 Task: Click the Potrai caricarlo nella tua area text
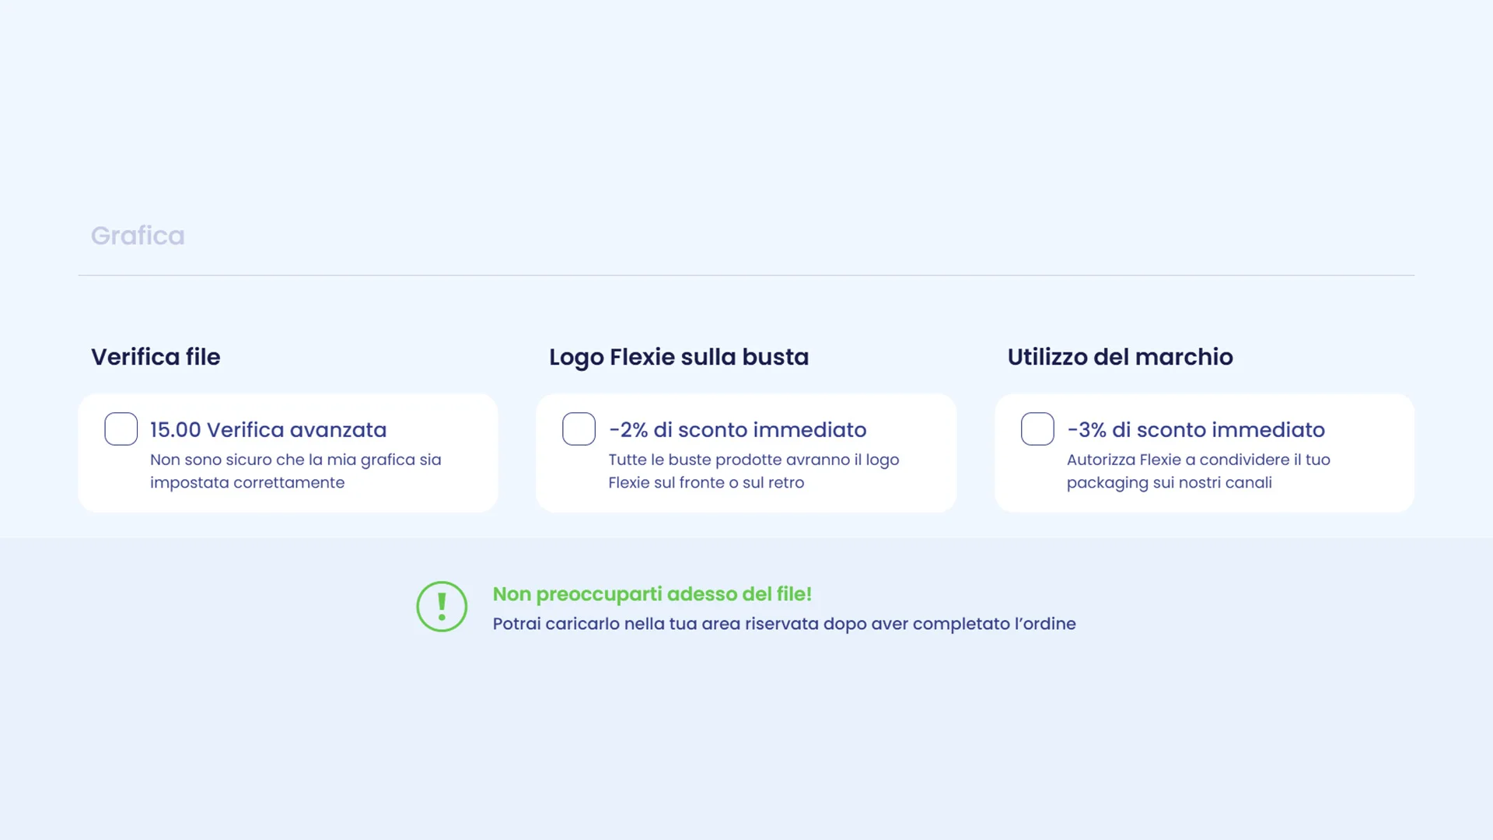[x=785, y=624]
